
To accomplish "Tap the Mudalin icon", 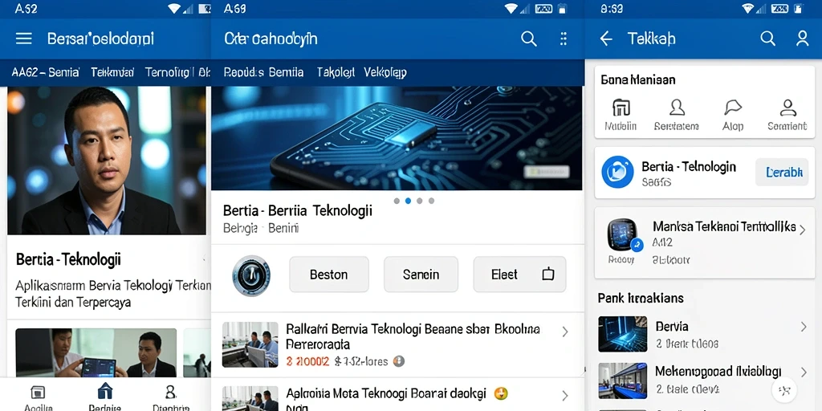I will (621, 108).
